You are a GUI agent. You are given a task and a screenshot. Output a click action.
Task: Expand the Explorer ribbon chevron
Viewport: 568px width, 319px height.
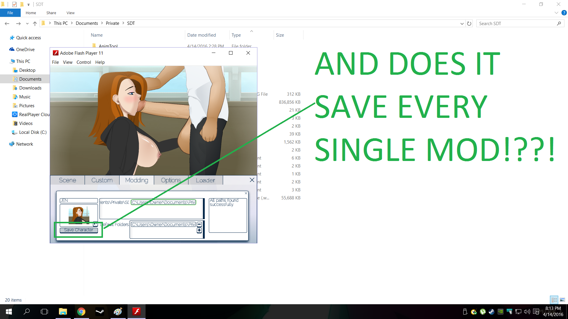pos(556,13)
